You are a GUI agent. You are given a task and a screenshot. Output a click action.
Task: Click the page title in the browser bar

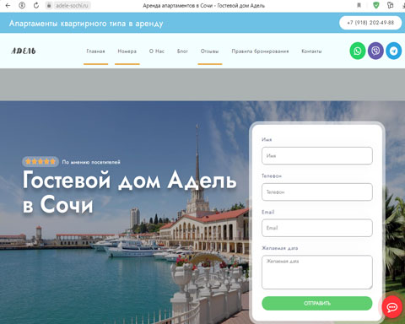(203, 5)
